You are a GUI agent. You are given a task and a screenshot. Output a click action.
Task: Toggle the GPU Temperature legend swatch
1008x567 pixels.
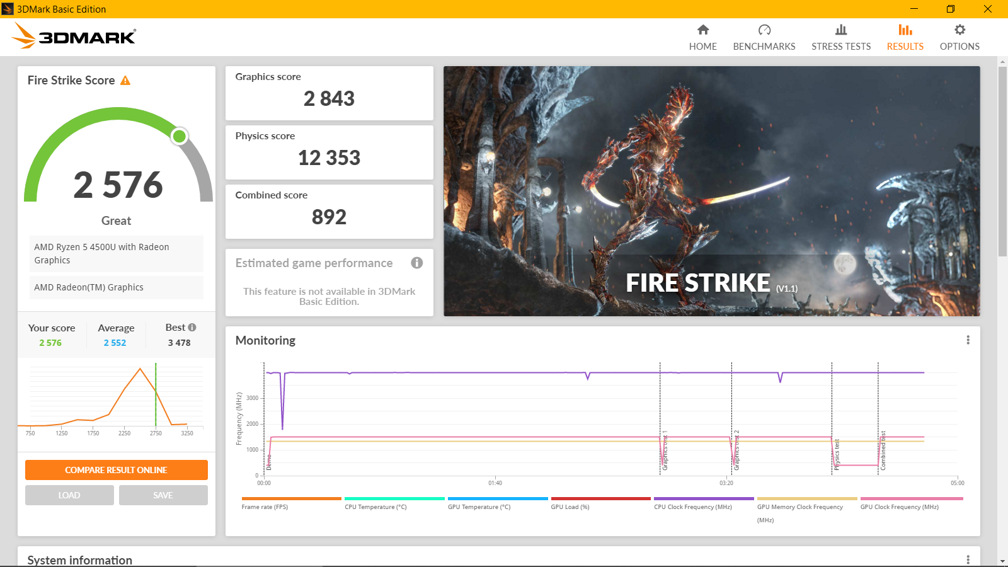coord(498,498)
